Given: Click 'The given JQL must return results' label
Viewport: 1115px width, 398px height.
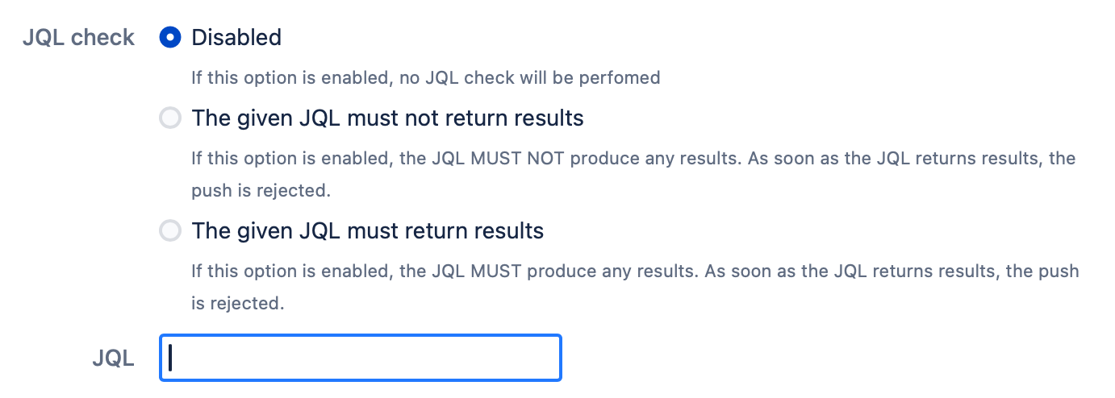Looking at the screenshot, I should point(367,231).
